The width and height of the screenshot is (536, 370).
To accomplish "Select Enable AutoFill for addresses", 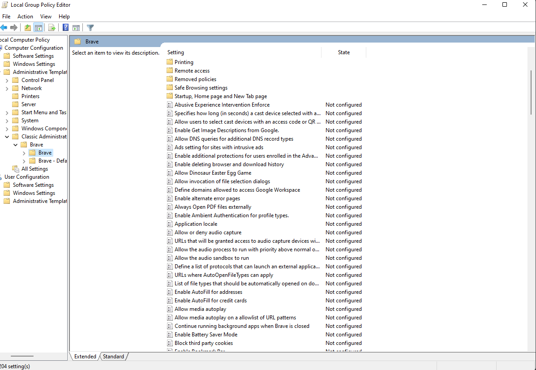I will point(209,292).
